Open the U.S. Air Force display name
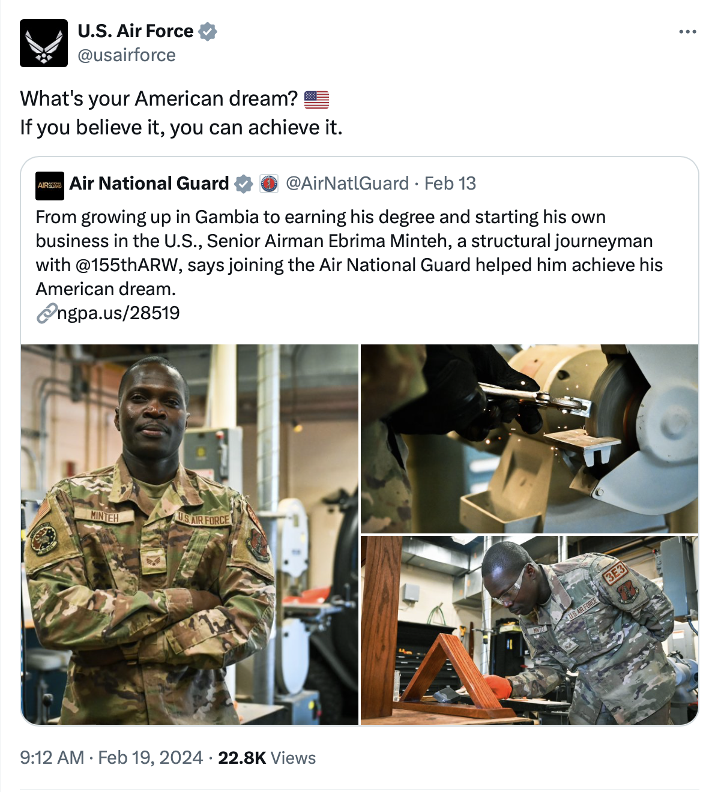The image size is (718, 792). click(x=136, y=31)
